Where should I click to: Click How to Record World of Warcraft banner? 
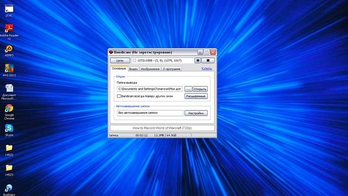click(162, 128)
